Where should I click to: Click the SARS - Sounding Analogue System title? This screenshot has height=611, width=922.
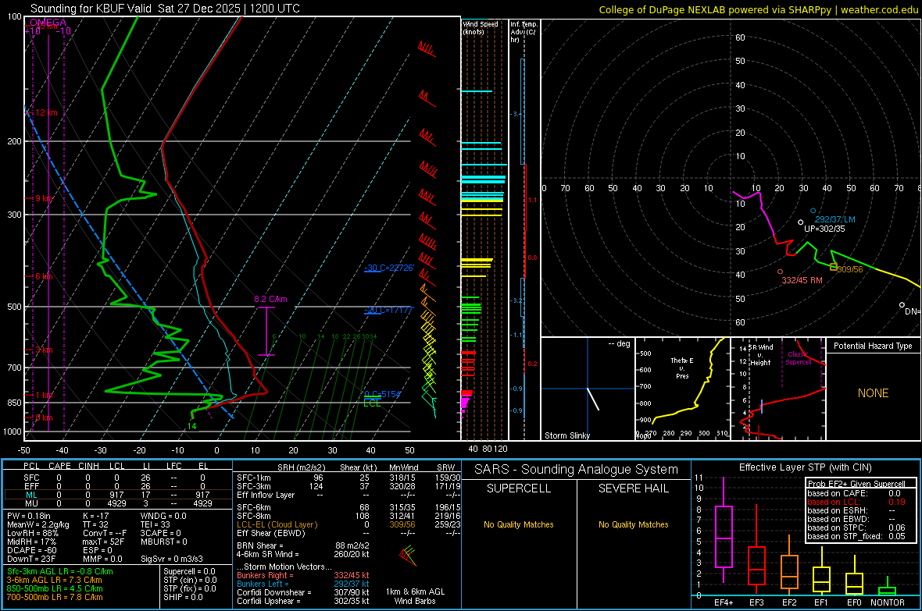pyautogui.click(x=576, y=470)
